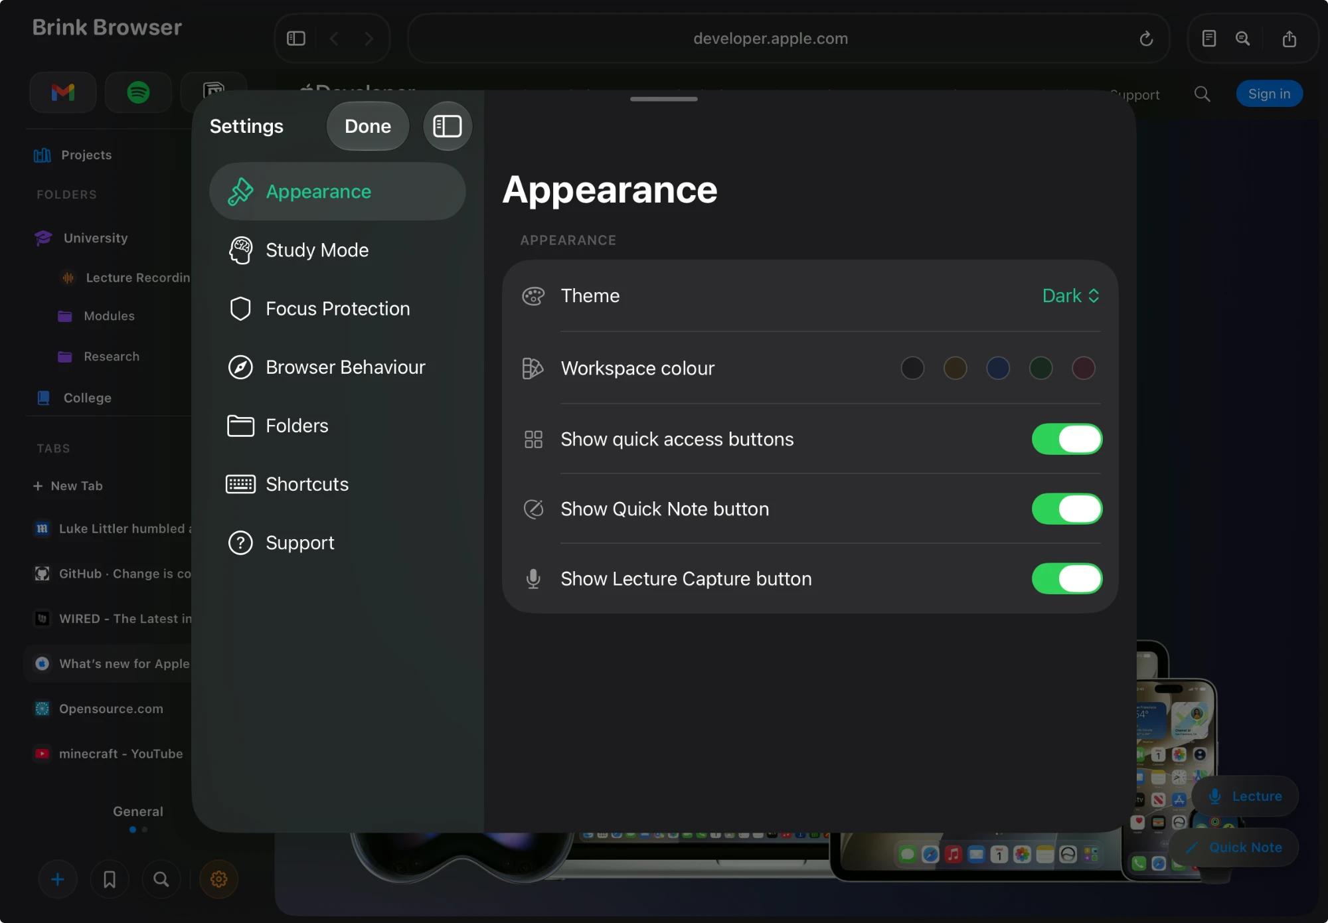This screenshot has height=923, width=1328.
Task: Click the Done button
Action: tap(368, 126)
